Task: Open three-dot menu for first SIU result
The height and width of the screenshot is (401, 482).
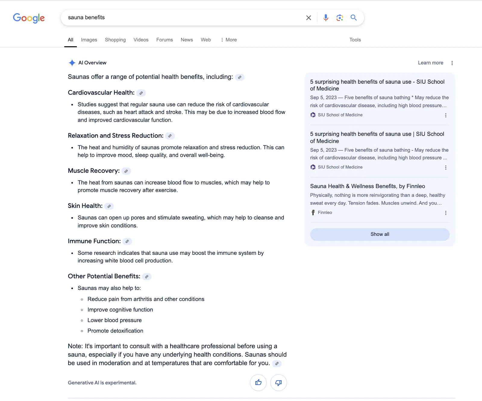Action: tap(446, 115)
